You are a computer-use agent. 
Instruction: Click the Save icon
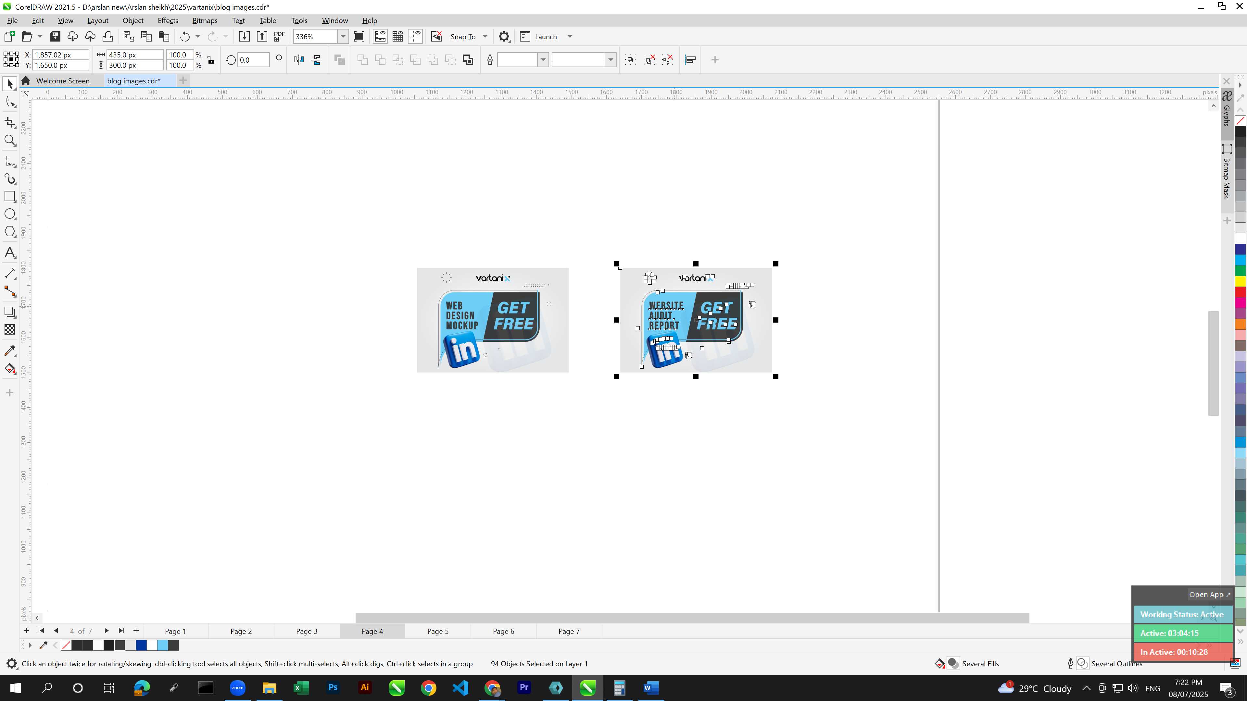pyautogui.click(x=55, y=37)
